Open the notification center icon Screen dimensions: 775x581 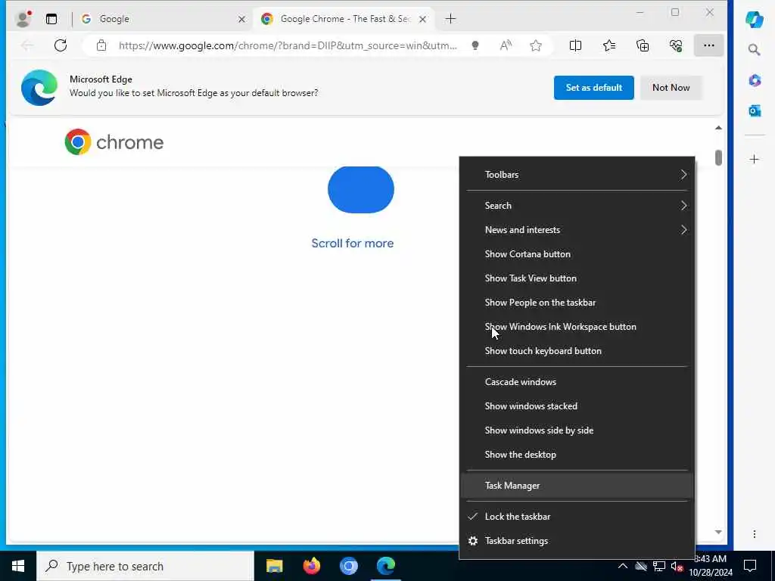click(750, 566)
